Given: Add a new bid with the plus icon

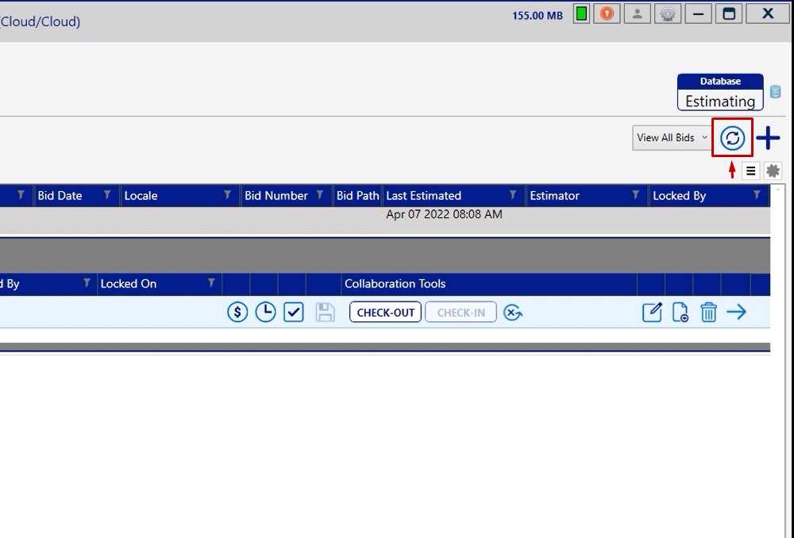Looking at the screenshot, I should coord(768,138).
